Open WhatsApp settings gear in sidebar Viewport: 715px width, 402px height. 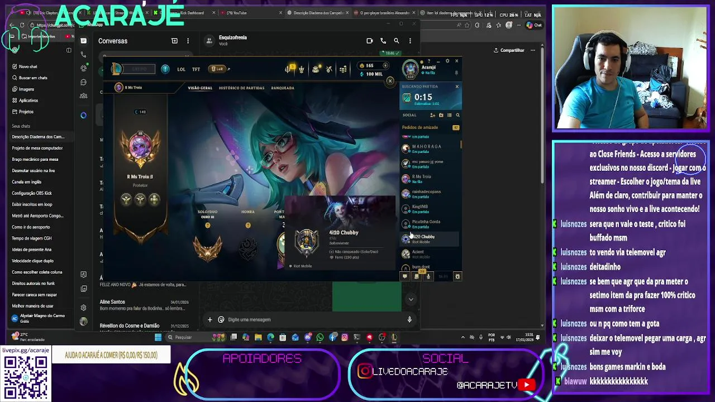[84, 308]
